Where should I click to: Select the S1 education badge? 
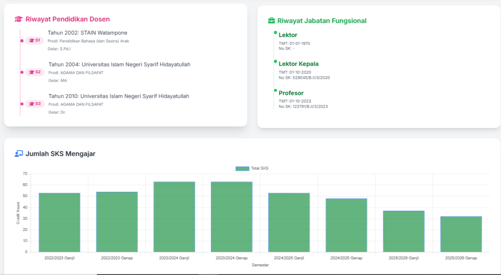click(35, 41)
